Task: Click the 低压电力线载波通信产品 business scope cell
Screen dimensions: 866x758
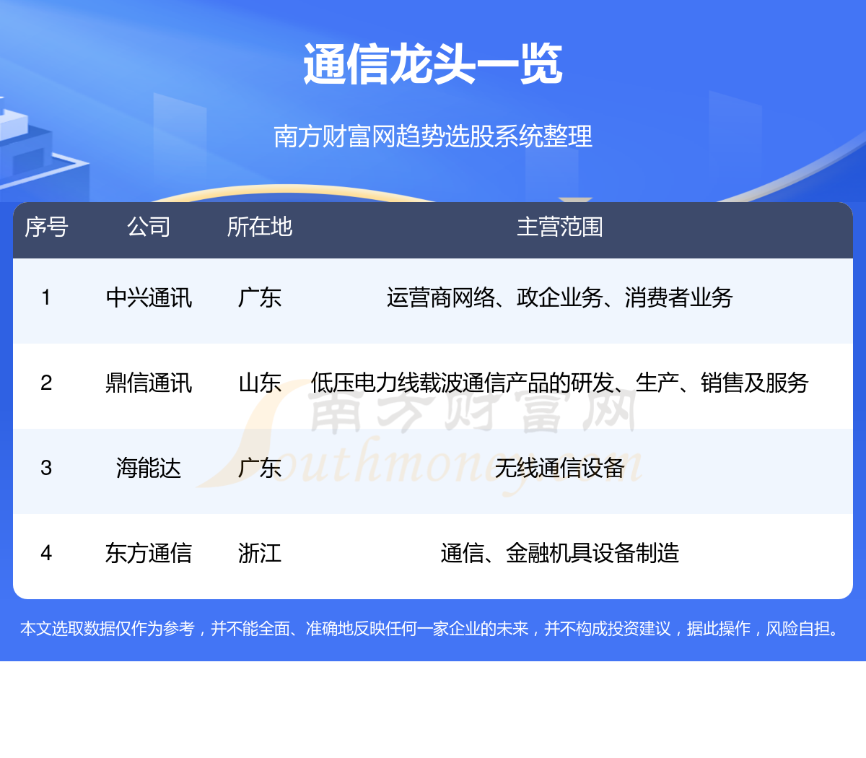Action: coord(559,383)
